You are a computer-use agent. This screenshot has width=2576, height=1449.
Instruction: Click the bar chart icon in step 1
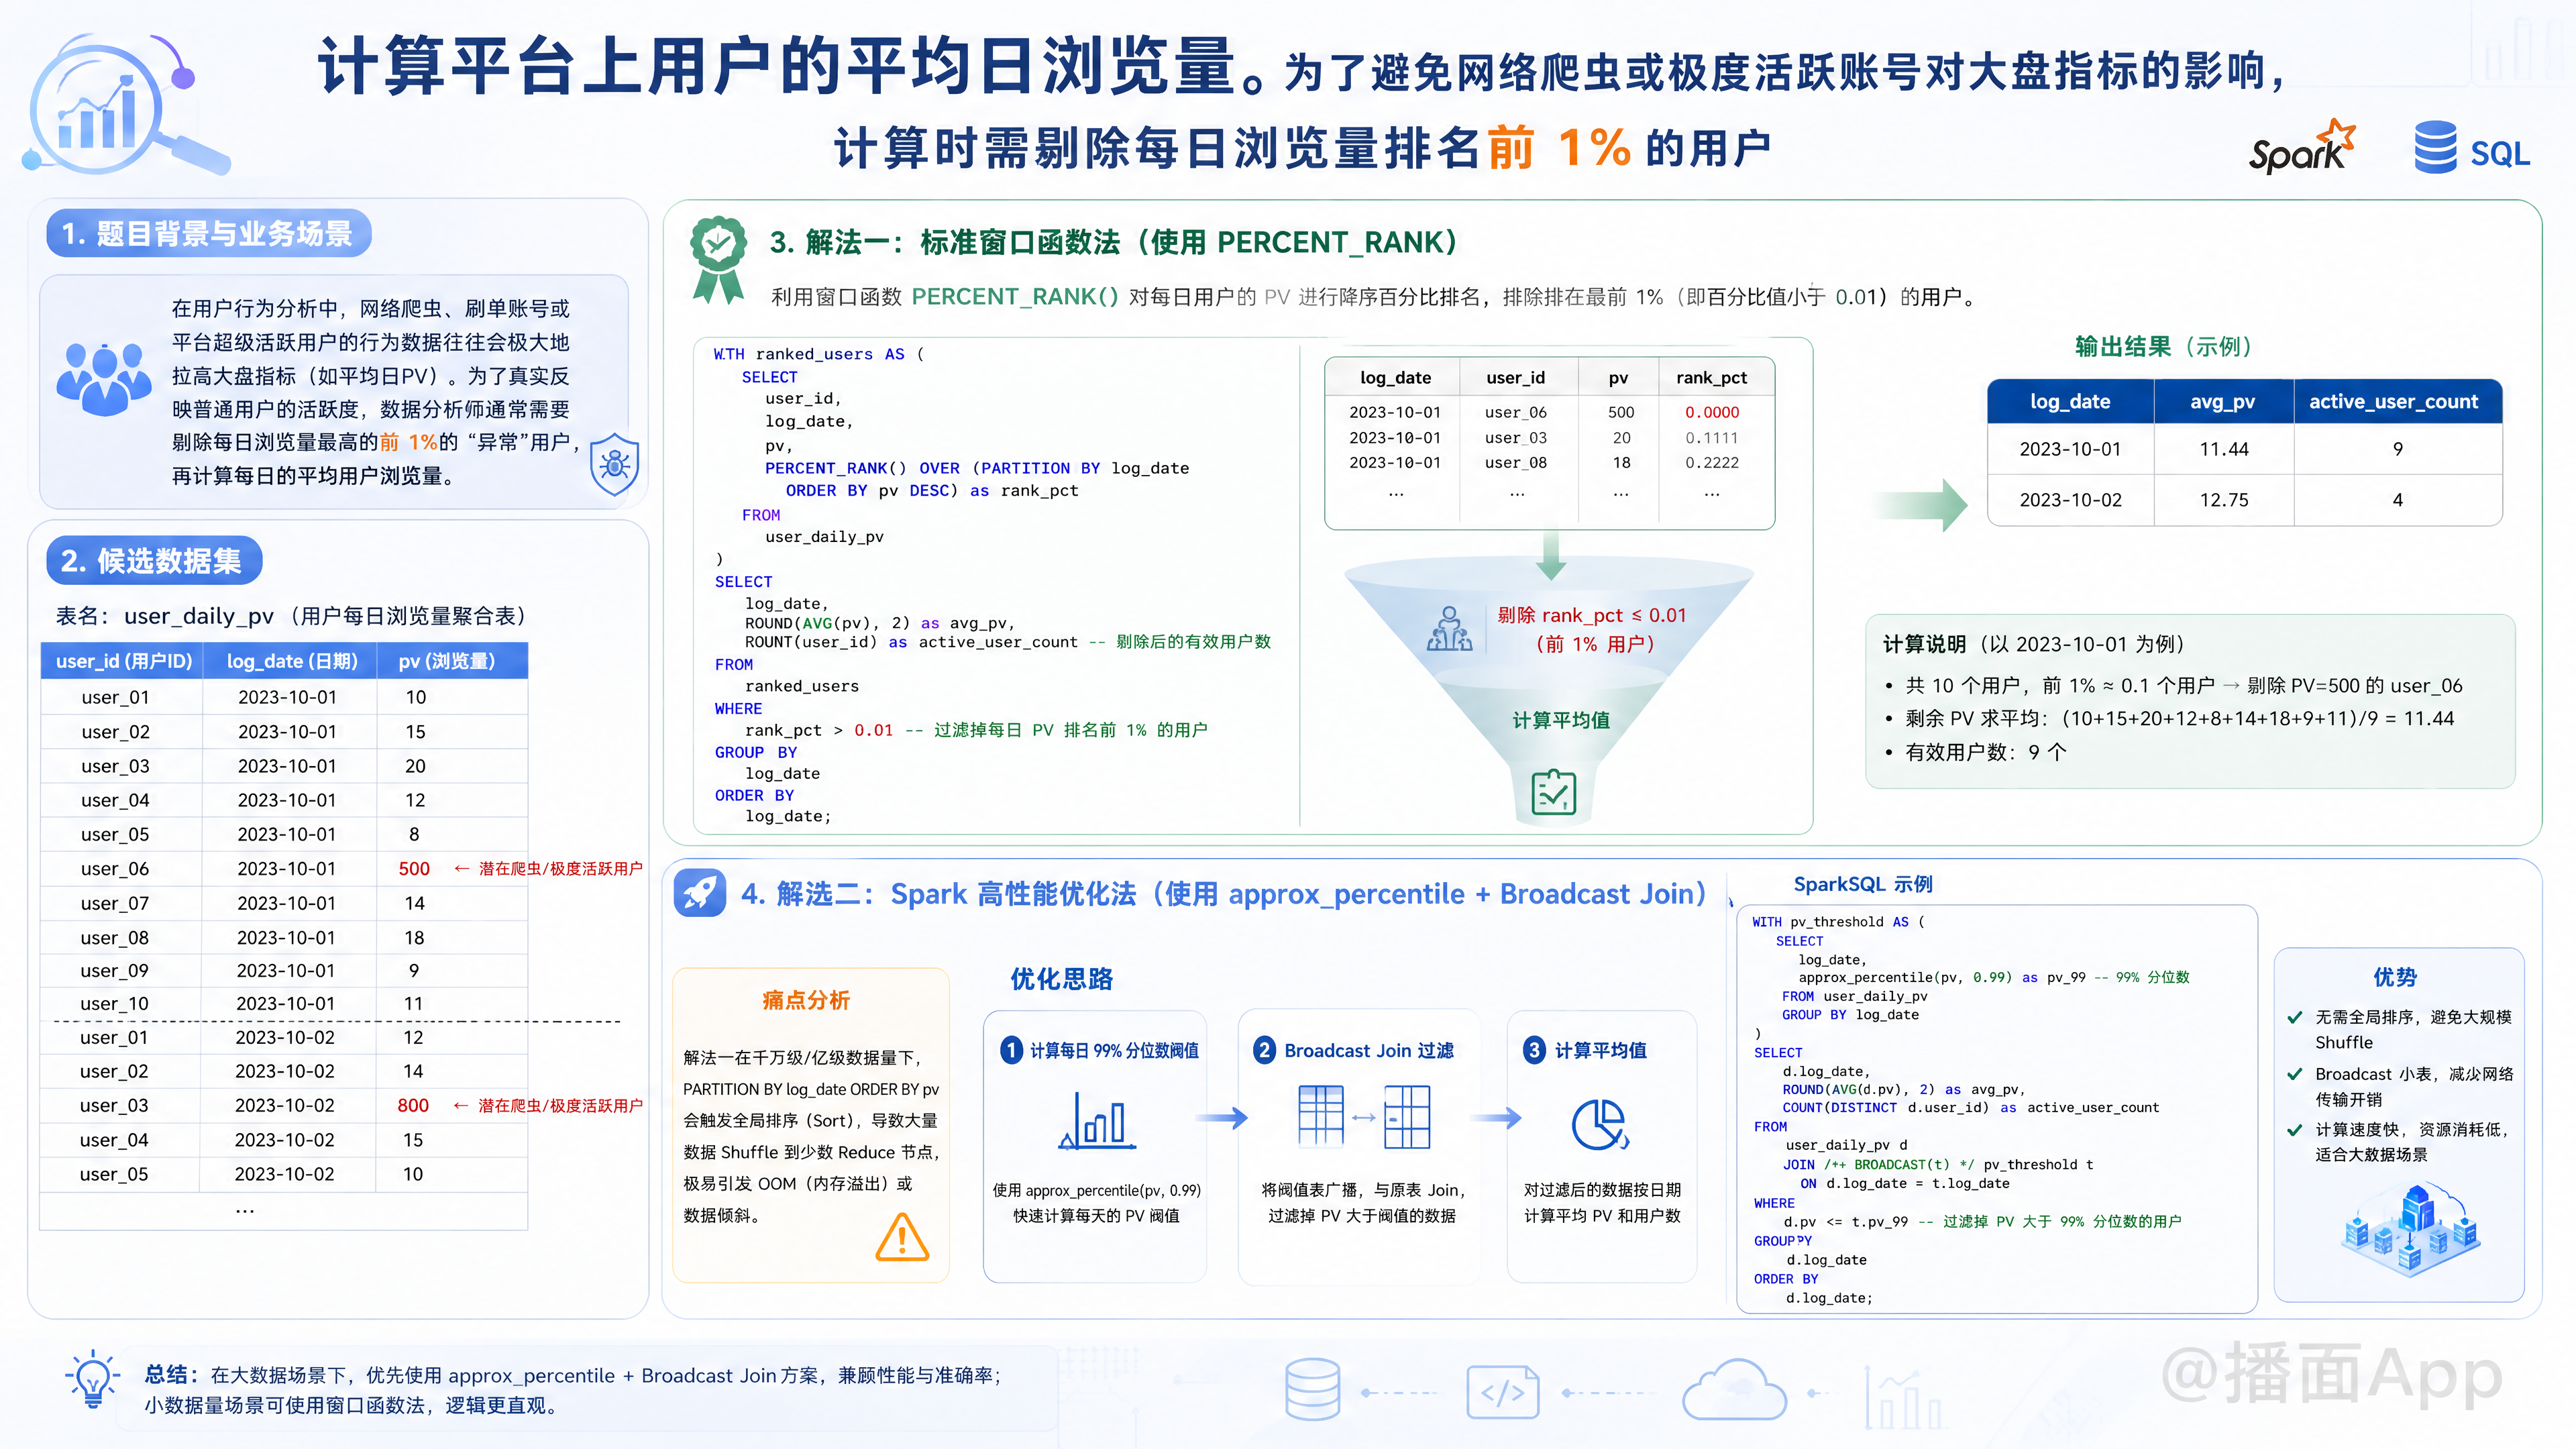[x=1097, y=1120]
